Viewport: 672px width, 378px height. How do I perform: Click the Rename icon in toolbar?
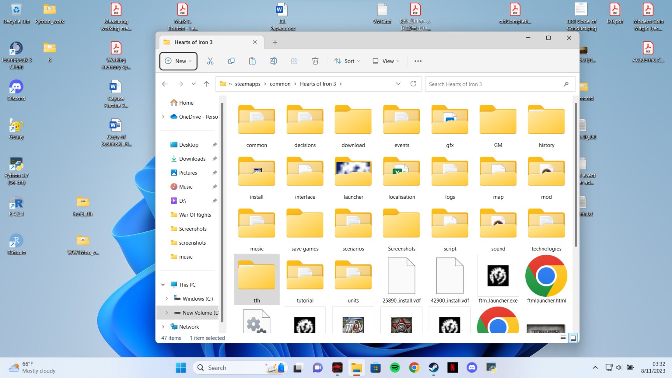273,61
